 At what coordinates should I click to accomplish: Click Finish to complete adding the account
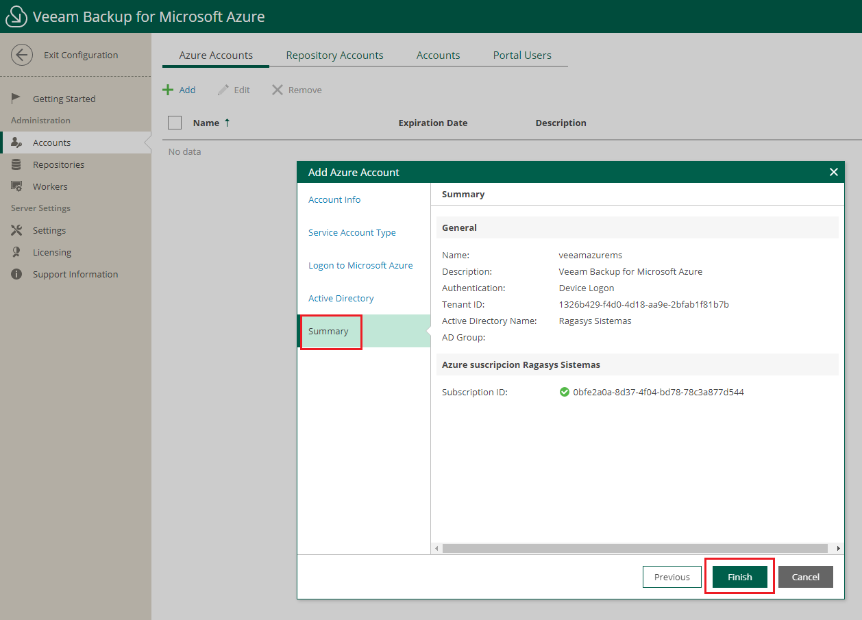click(739, 576)
